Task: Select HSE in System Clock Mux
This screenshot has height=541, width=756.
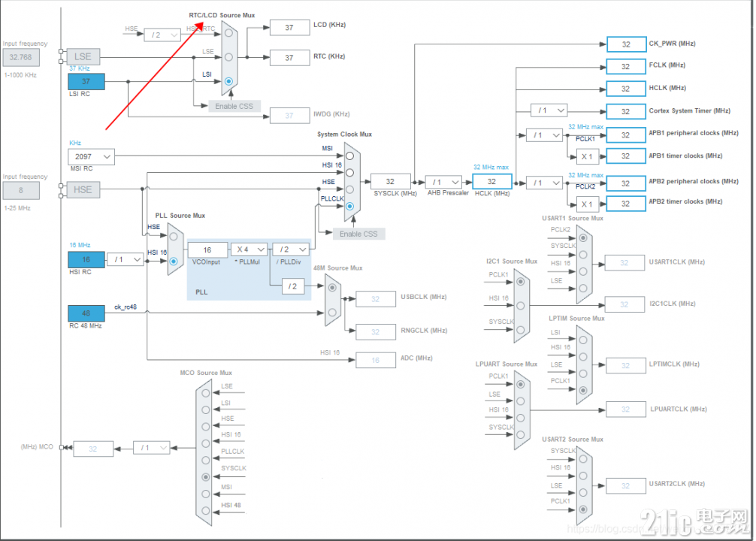Action: (349, 189)
